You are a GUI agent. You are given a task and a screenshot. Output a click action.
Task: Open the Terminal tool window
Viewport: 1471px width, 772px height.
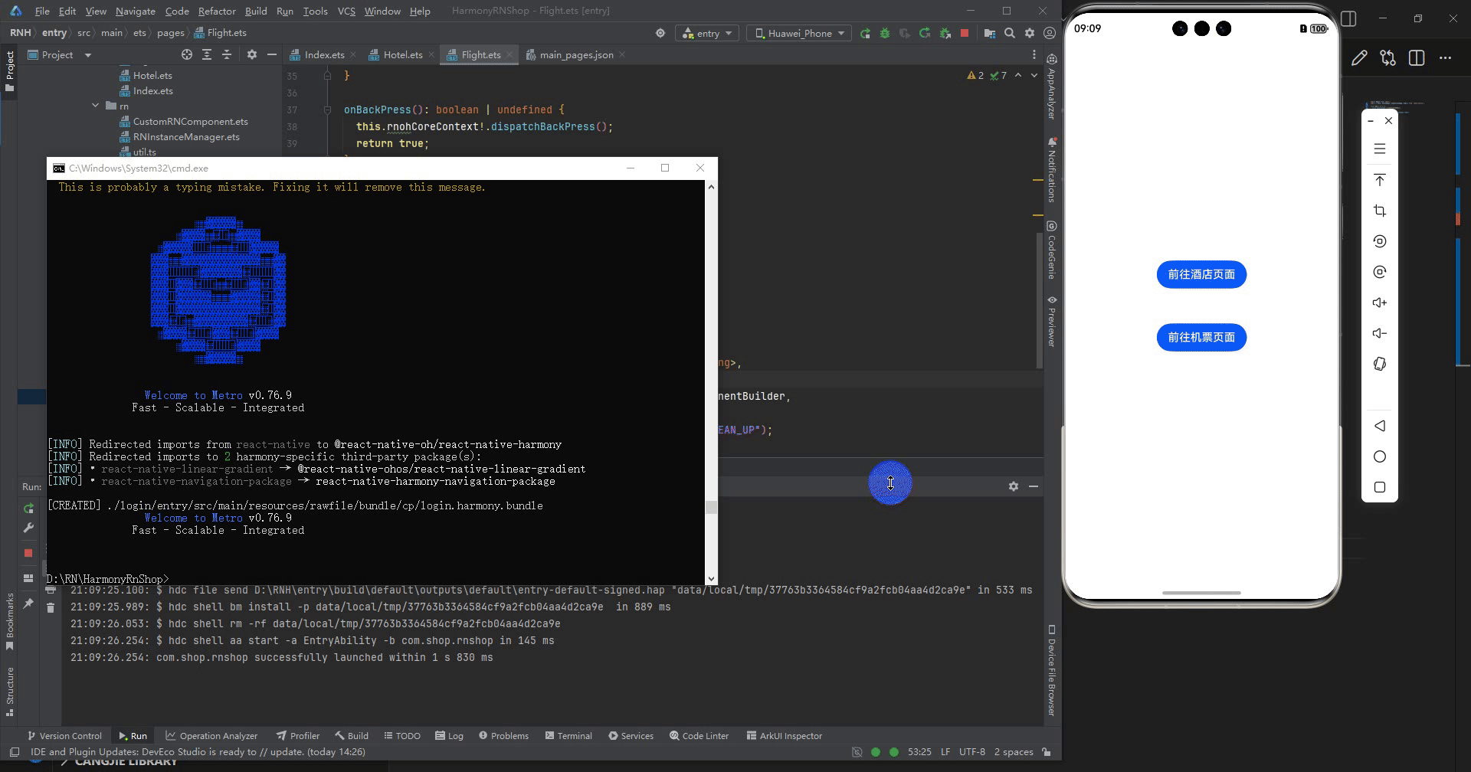568,736
